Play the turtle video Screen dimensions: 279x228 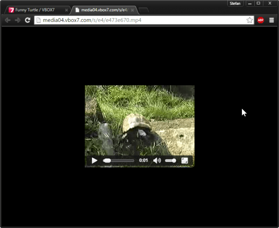94,161
